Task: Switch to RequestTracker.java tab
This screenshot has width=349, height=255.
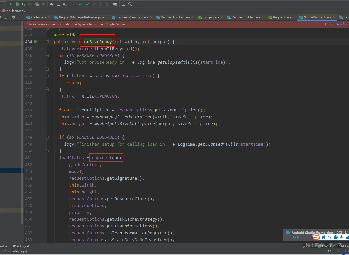Action: point(176,17)
